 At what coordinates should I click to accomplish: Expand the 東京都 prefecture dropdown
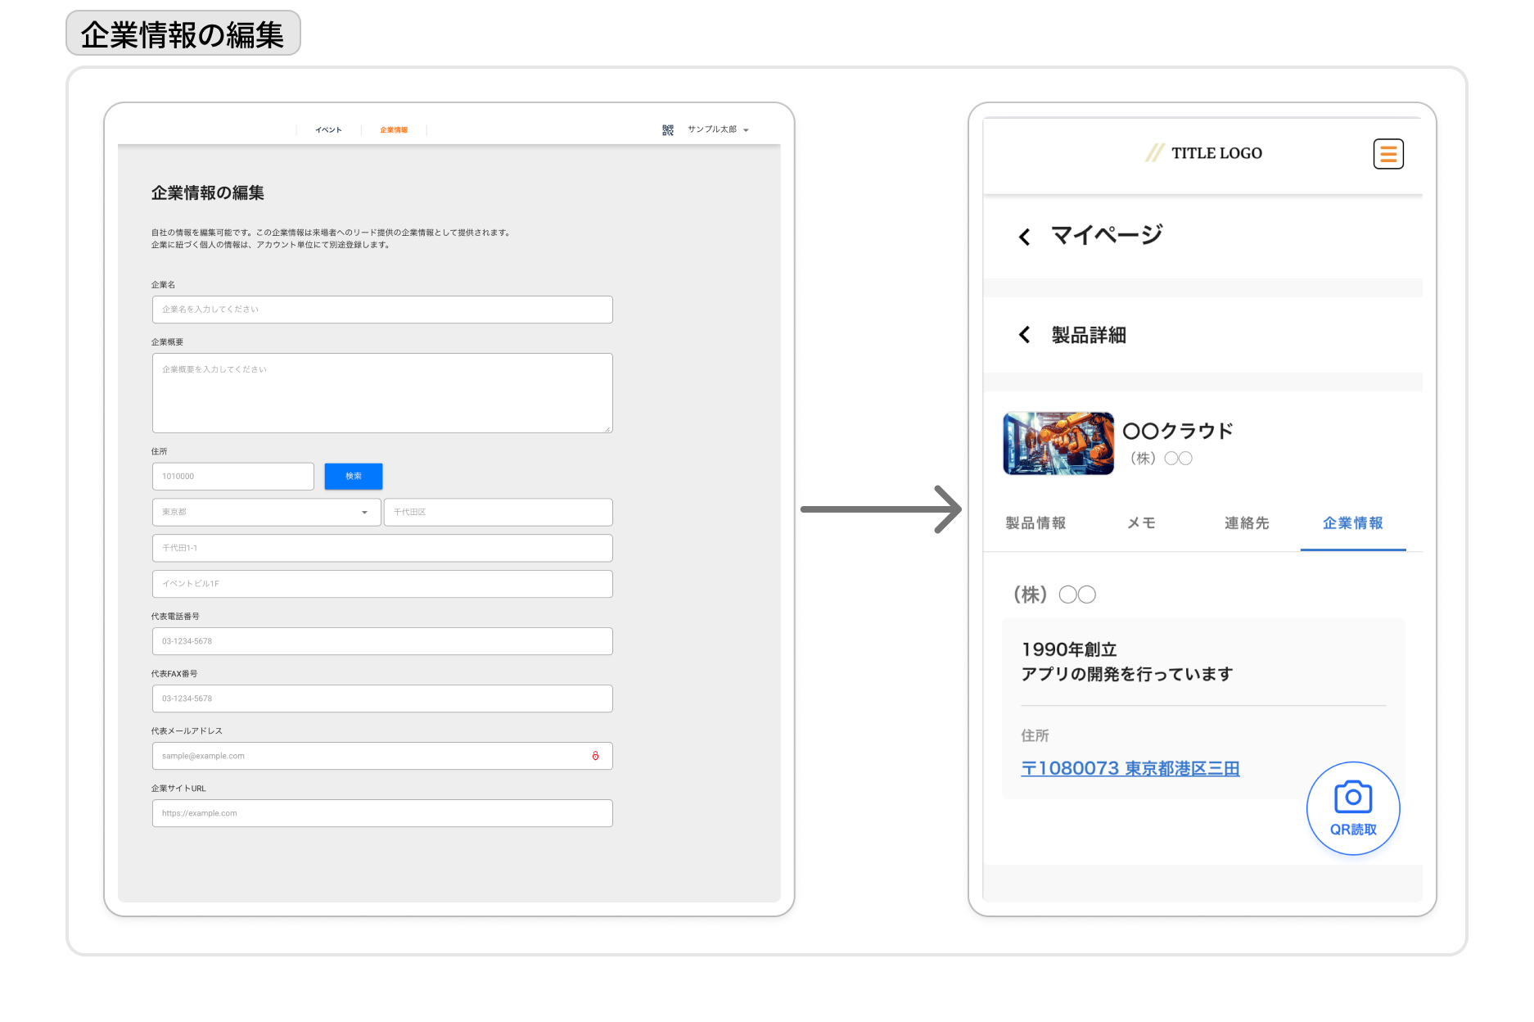click(266, 512)
